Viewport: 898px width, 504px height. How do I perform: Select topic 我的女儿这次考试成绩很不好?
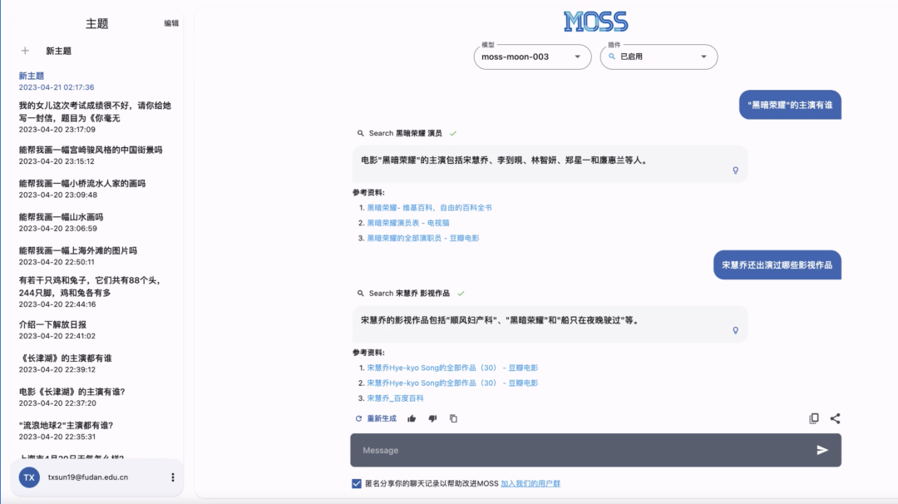tap(95, 116)
